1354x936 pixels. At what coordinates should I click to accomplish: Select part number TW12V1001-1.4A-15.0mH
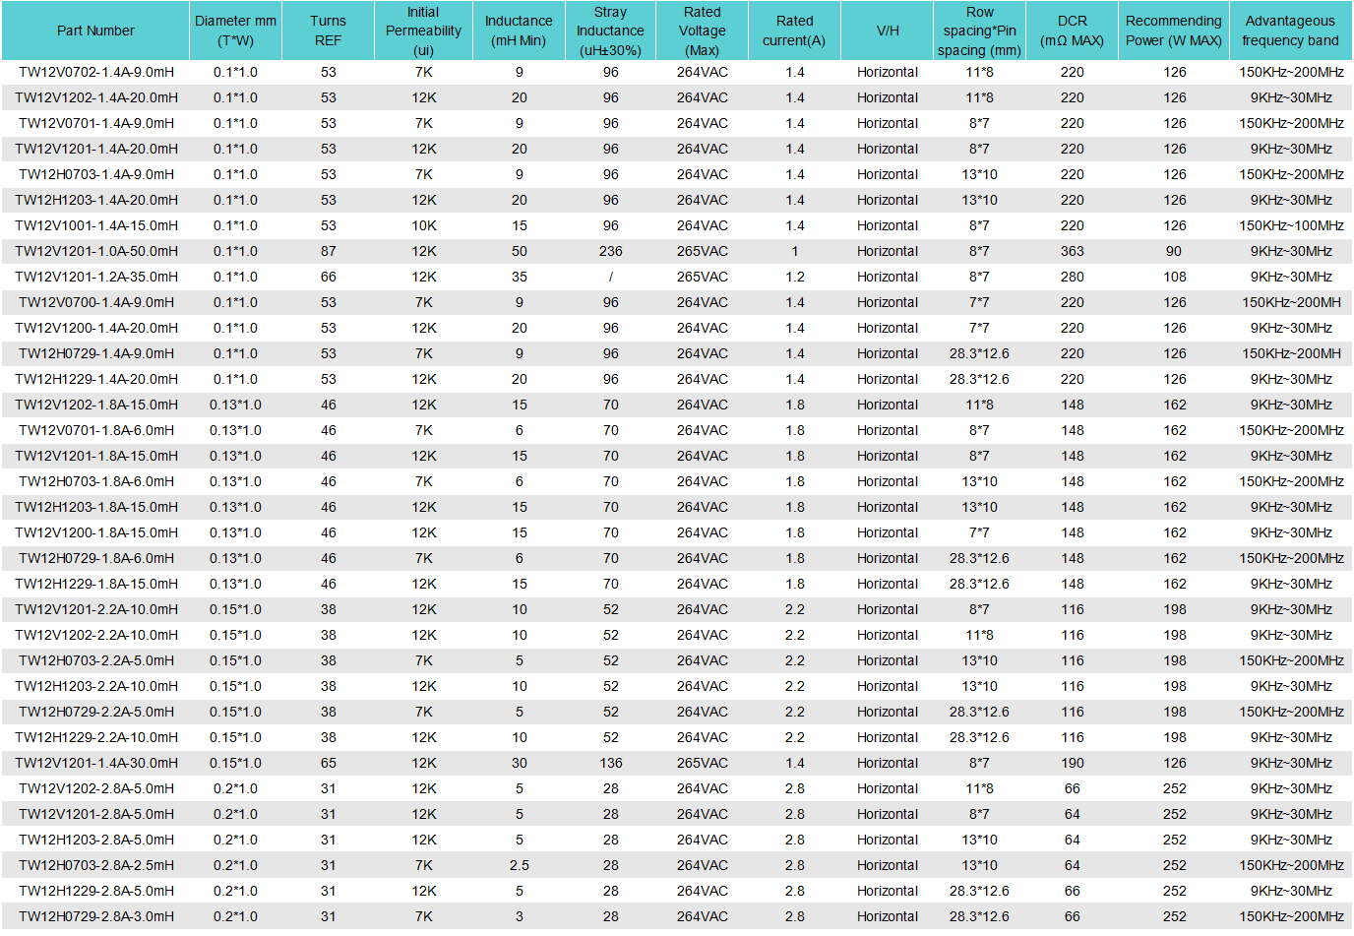[96, 225]
